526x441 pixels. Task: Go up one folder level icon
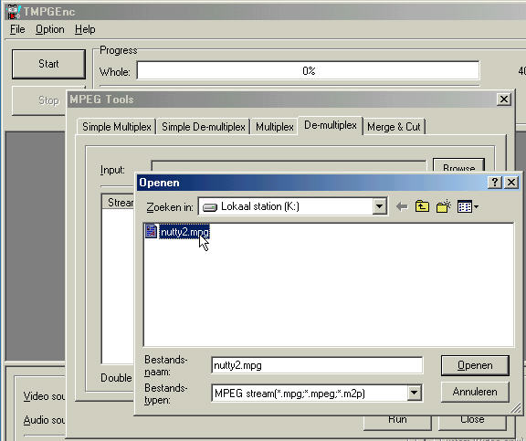[422, 206]
